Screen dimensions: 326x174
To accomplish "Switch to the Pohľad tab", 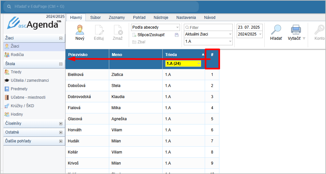I will pos(139,18).
